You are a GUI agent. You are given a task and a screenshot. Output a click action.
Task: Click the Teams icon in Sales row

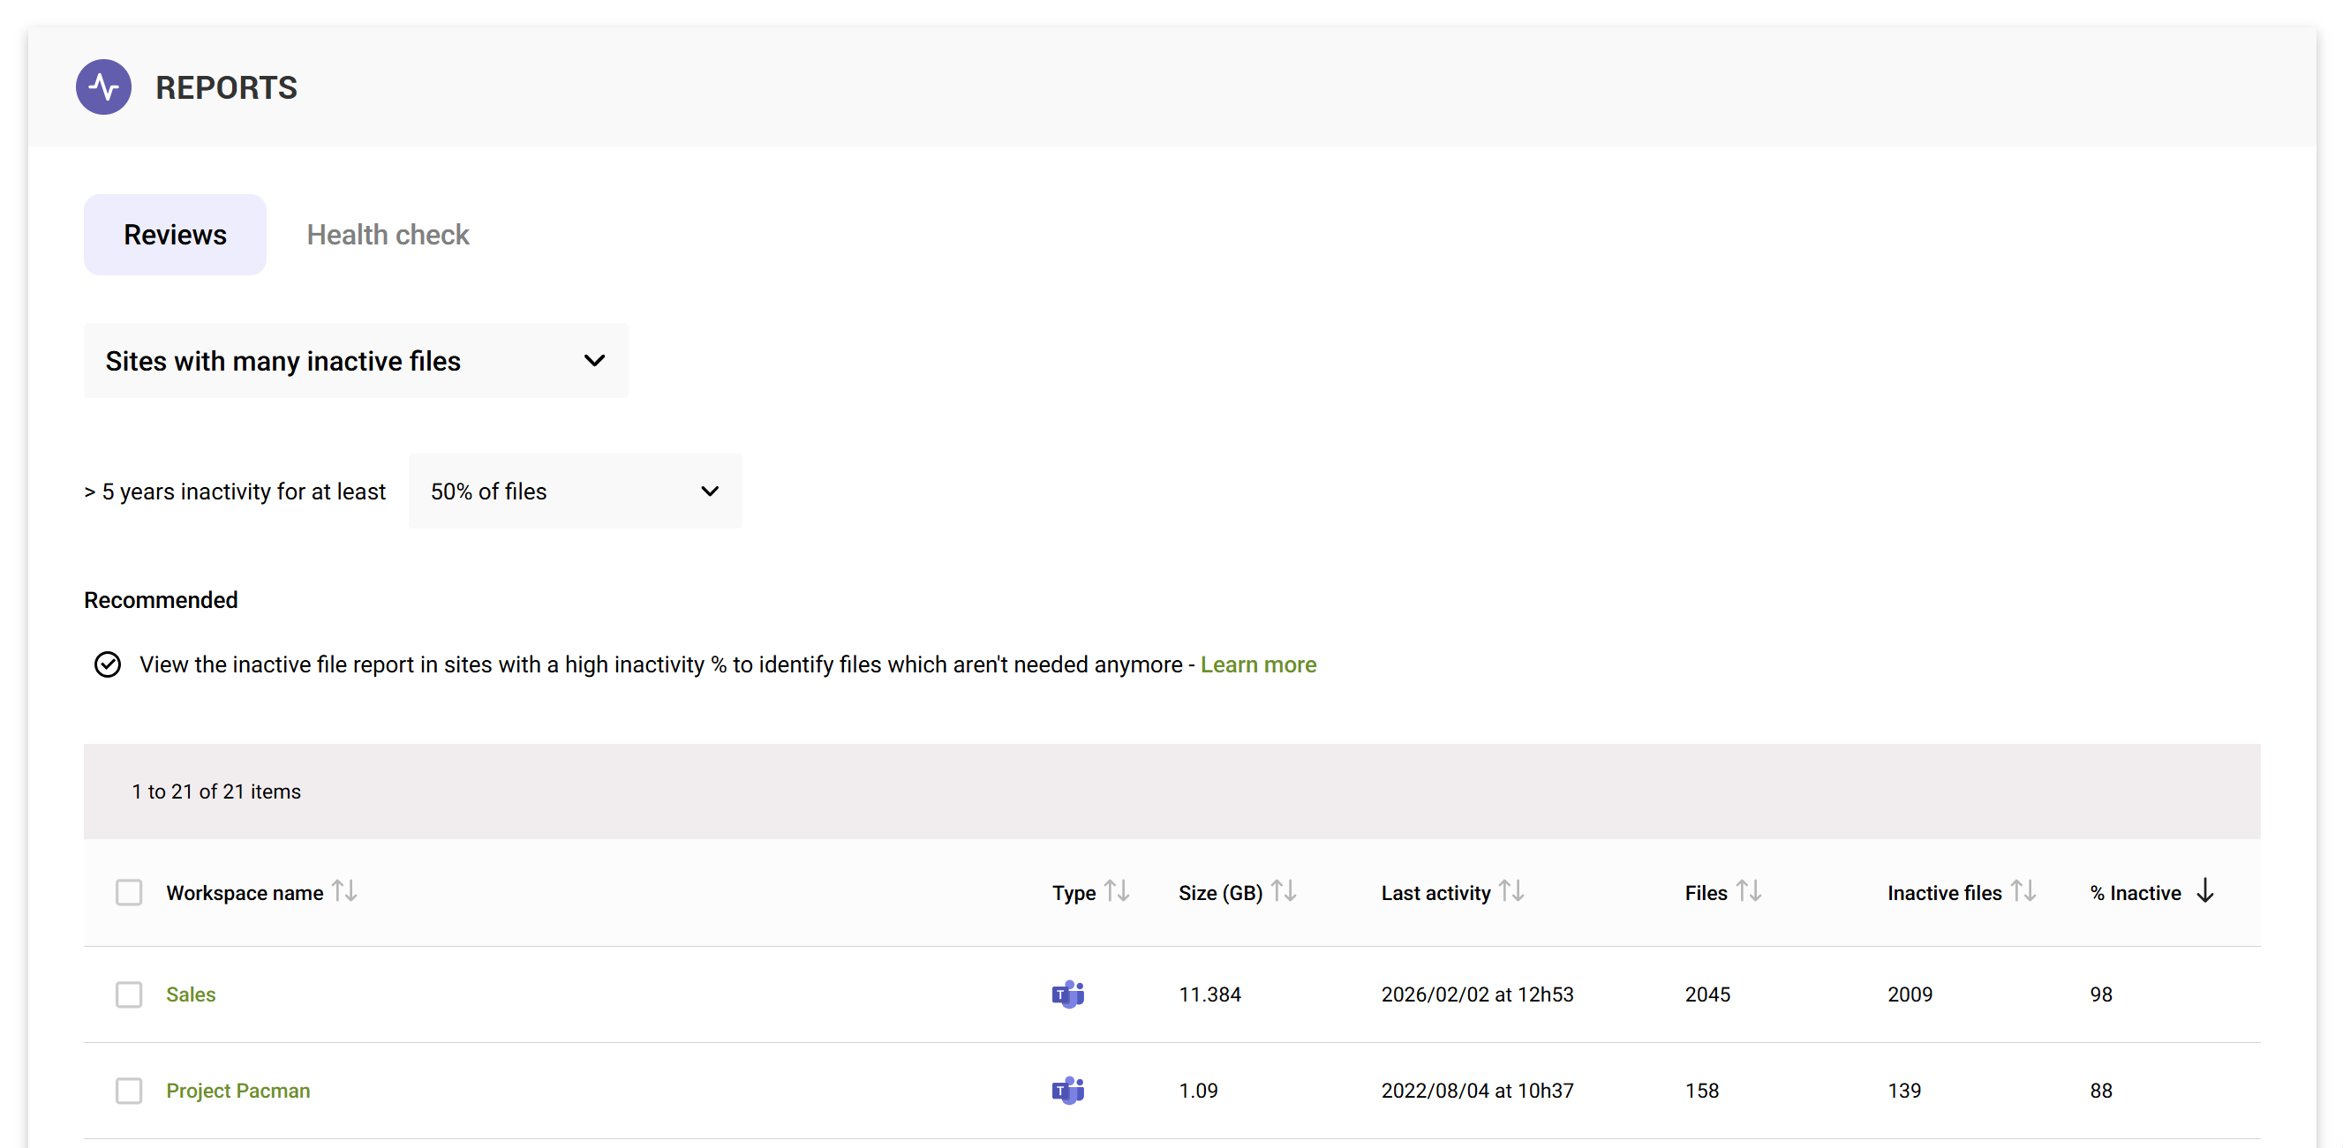1068,994
